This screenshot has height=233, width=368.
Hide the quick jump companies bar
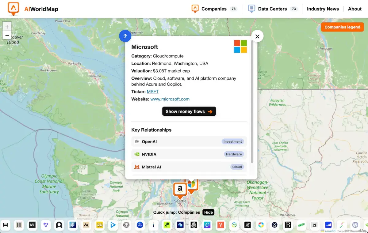[x=208, y=212]
